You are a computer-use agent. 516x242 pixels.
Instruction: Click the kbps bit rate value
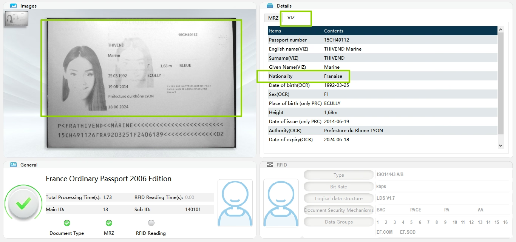click(381, 187)
